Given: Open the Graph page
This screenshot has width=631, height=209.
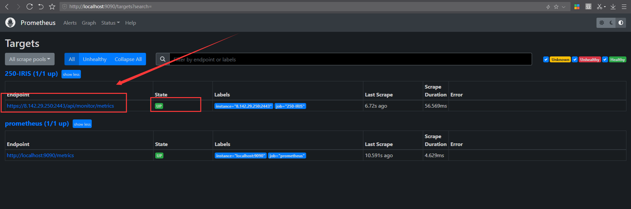Looking at the screenshot, I should coord(89,23).
